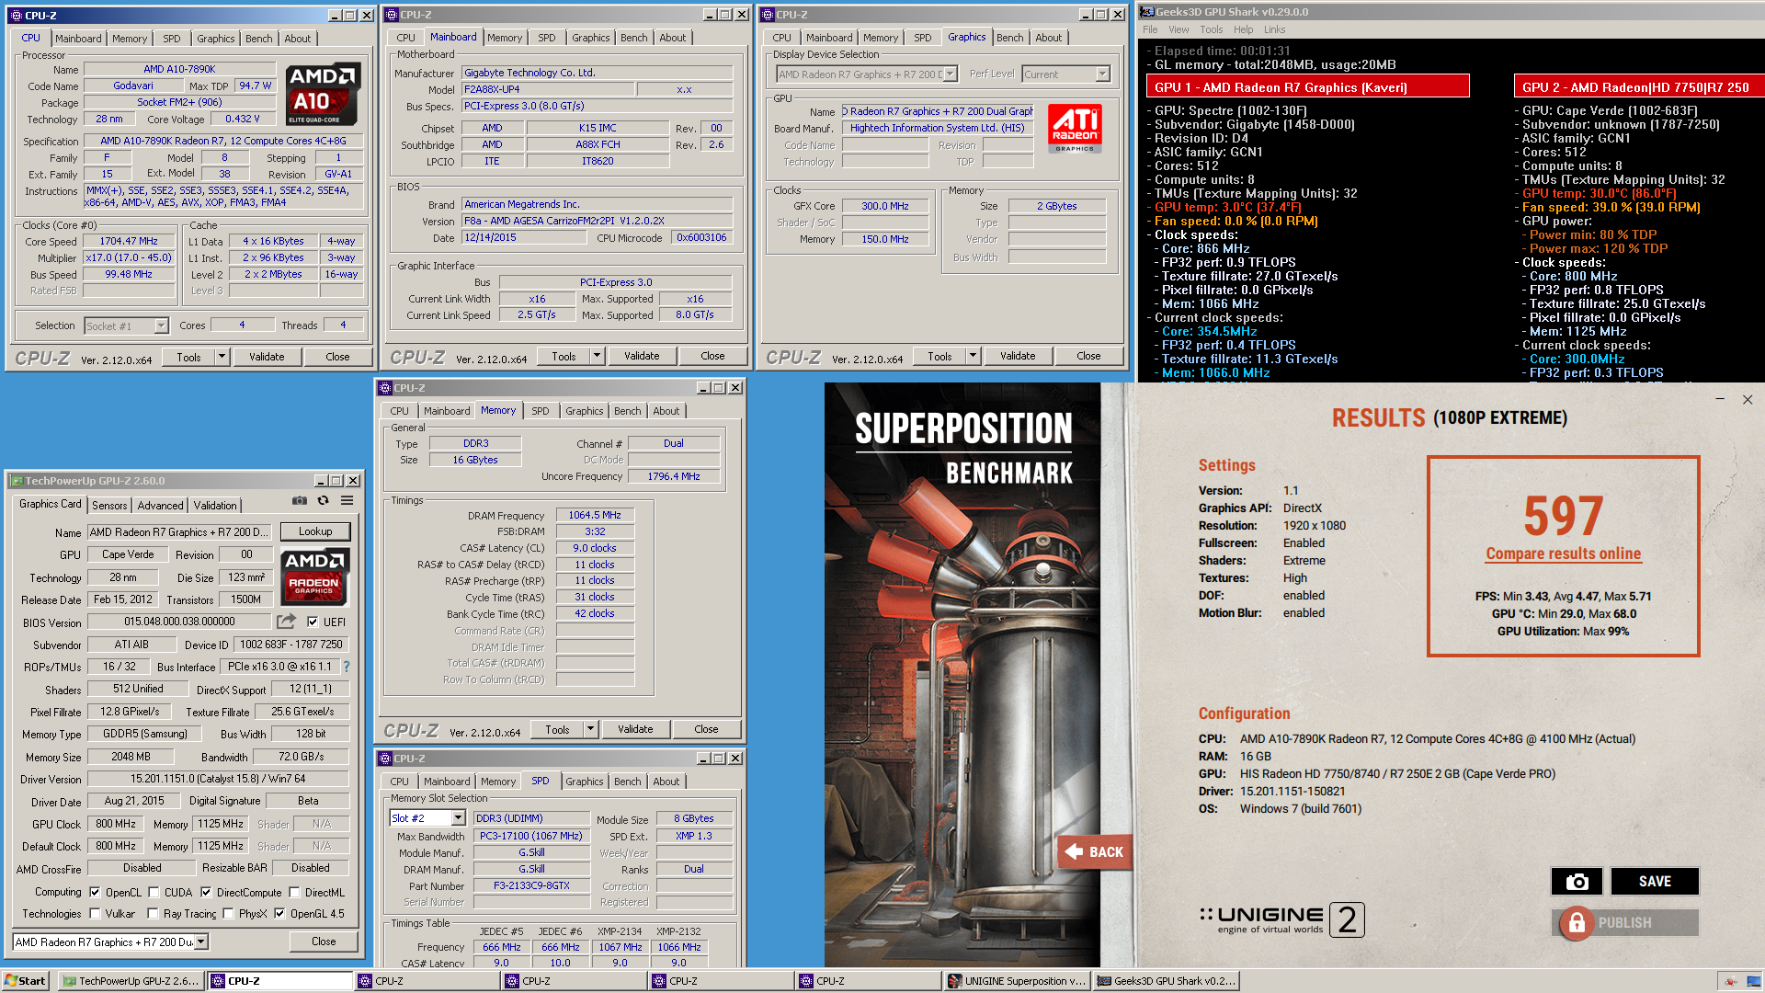Viewport: 1765px width, 993px height.
Task: Open Tools dropdown arrow in CPU-Z Graphics window
Action: click(973, 356)
